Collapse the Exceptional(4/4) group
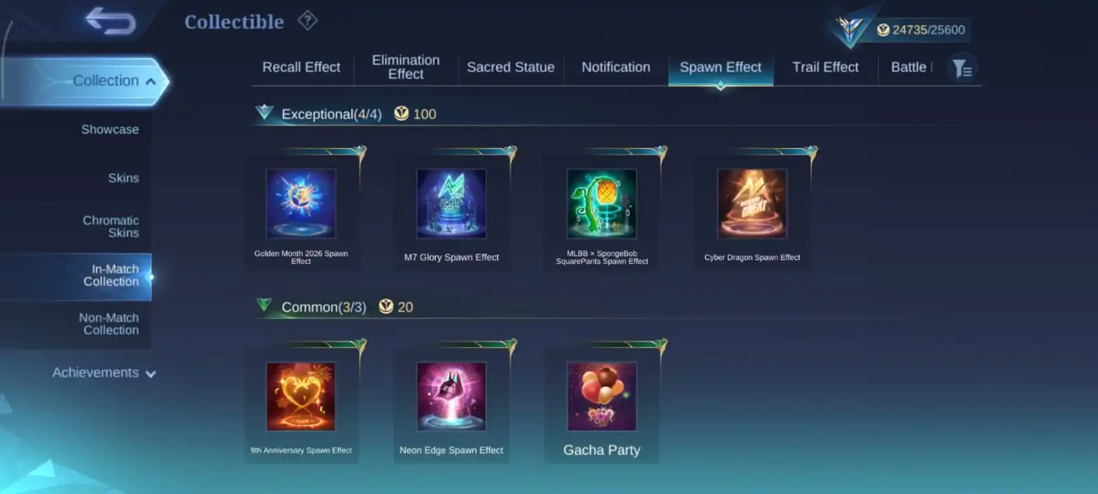 264,113
